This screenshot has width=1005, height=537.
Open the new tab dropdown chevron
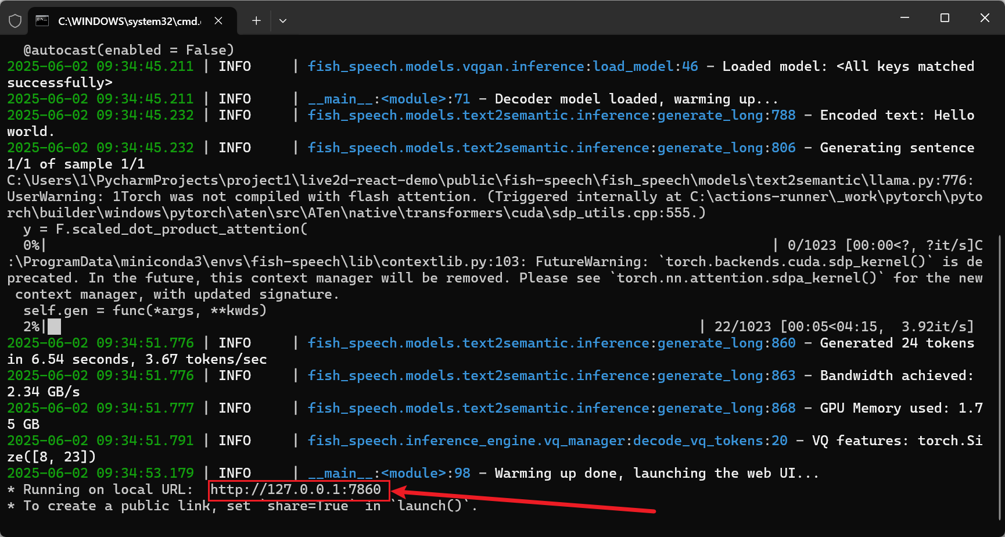283,20
